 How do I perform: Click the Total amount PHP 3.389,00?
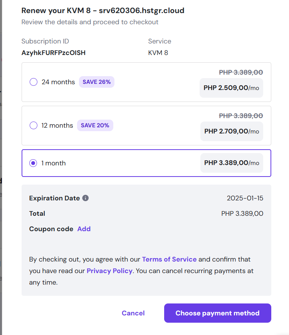tap(242, 213)
